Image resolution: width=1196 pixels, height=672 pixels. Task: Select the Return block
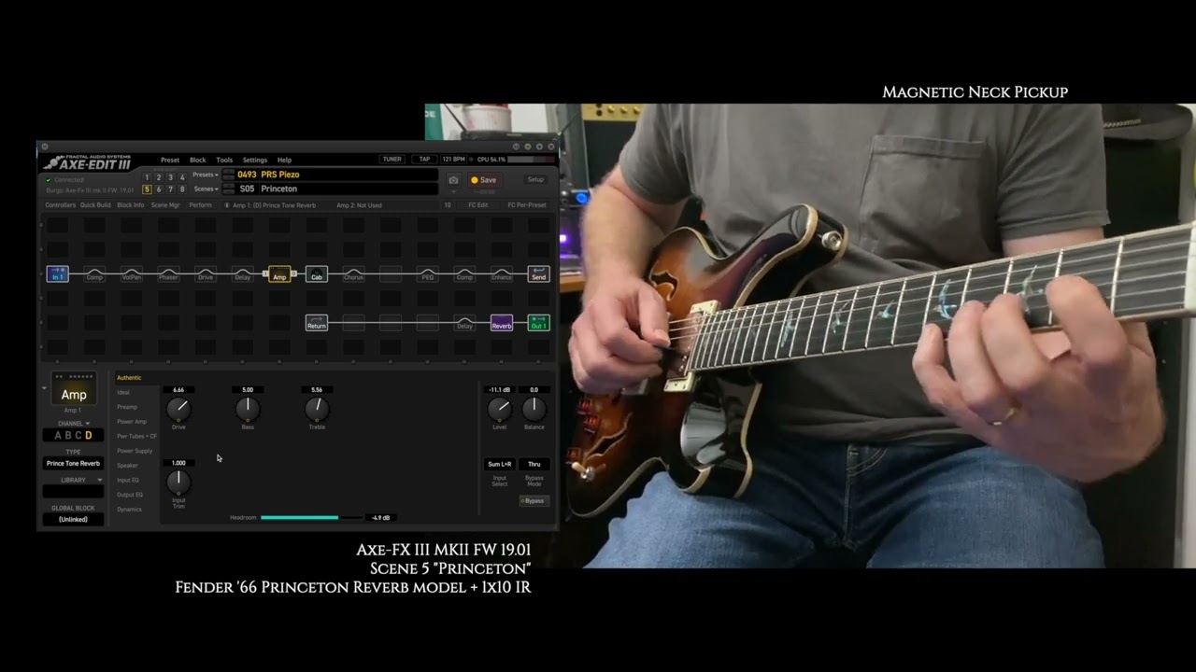tap(317, 323)
